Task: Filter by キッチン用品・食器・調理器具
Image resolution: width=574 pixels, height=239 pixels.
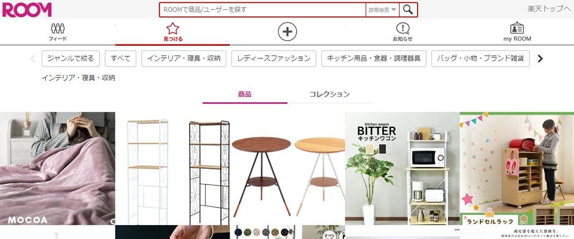Action: [x=374, y=58]
